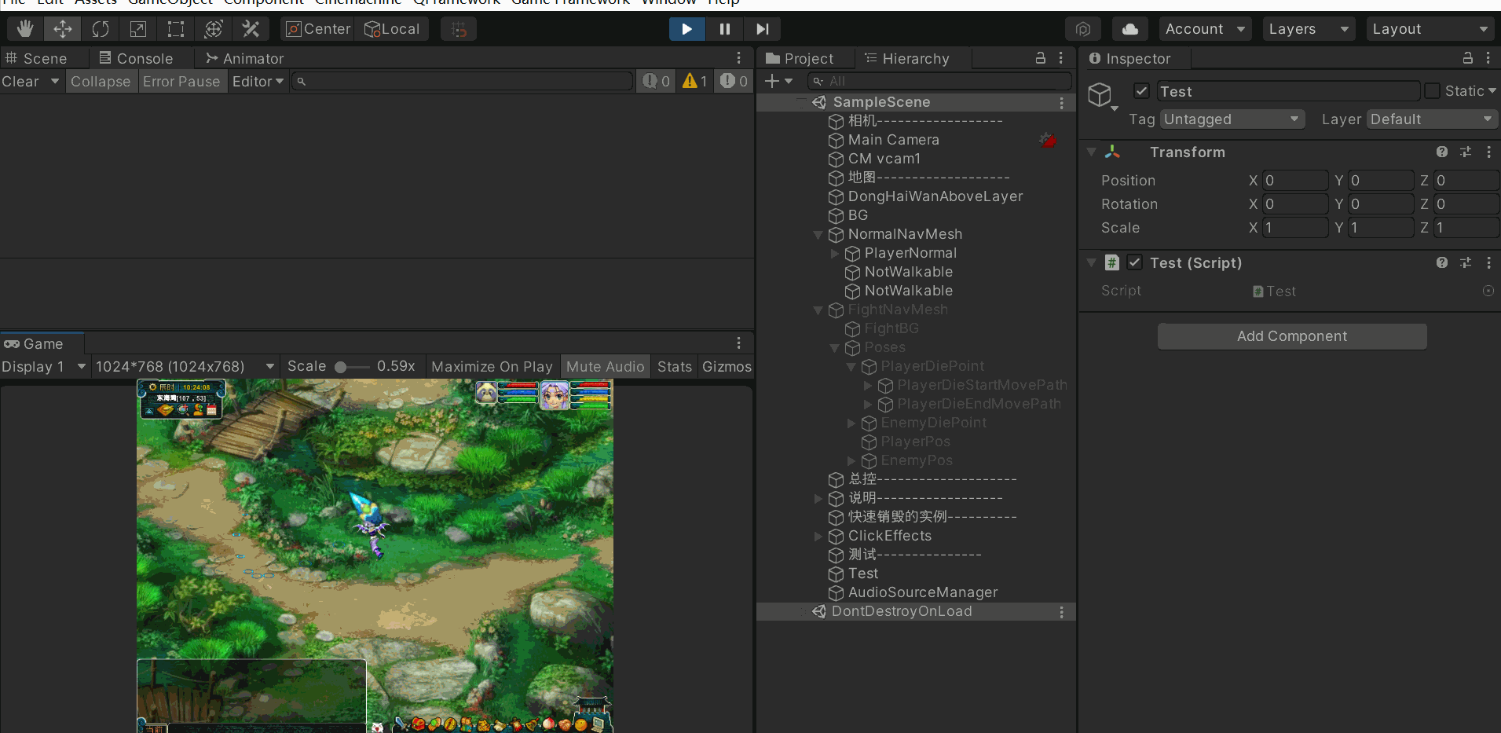Click Hierarchy create plus button
The image size is (1501, 733).
tap(778, 81)
